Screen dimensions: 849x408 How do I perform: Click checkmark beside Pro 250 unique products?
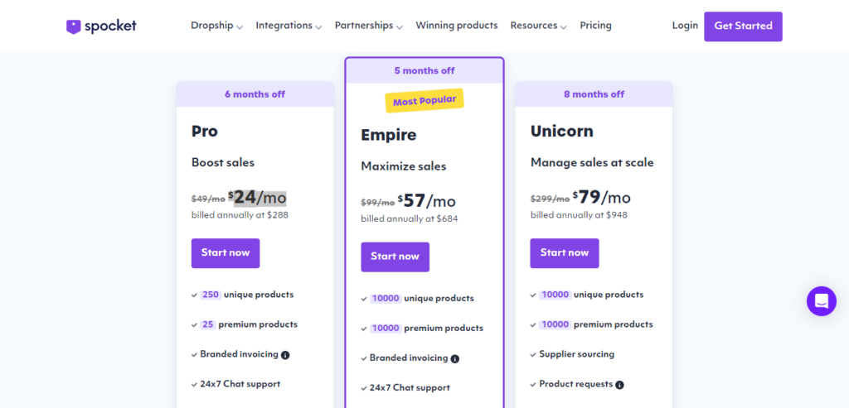coord(194,295)
